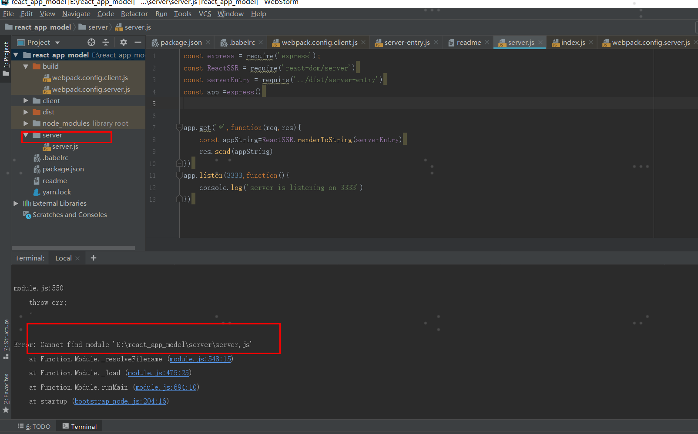The height and width of the screenshot is (434, 698).
Task: Click the fold end marker on line 10
Action: point(179,163)
